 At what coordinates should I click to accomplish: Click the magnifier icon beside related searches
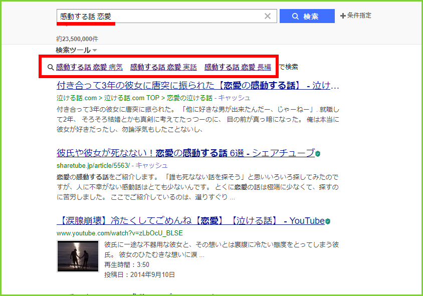(x=50, y=67)
